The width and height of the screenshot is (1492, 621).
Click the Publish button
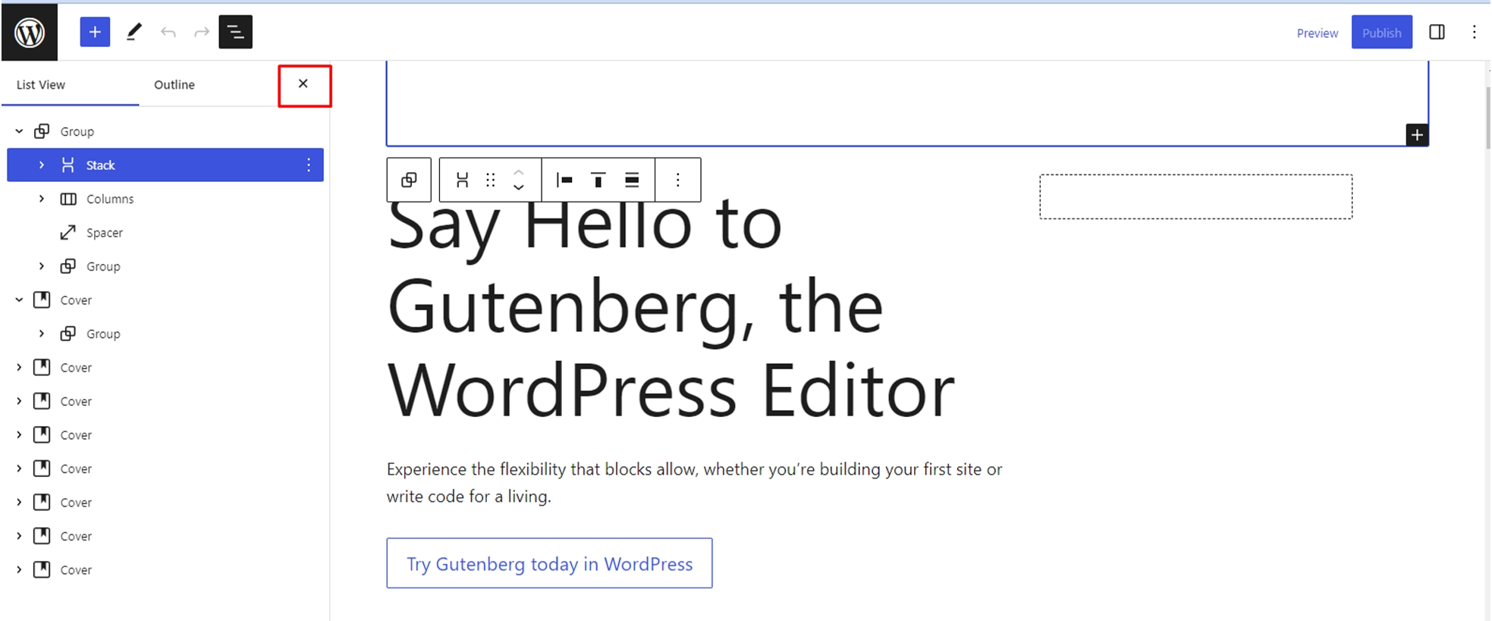[x=1381, y=33]
